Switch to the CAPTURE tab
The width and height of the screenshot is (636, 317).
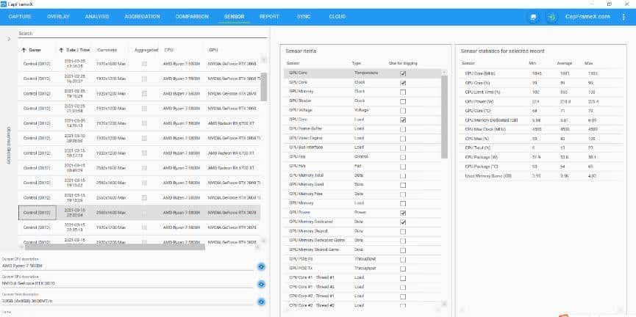click(x=20, y=17)
